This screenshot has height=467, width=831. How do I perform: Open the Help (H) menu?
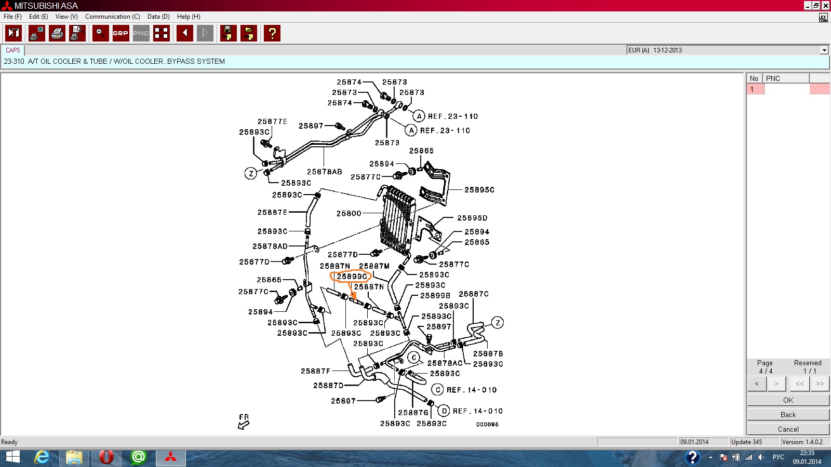click(x=189, y=17)
